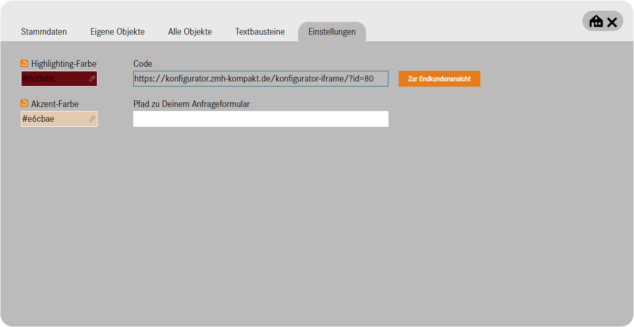Click the 'Code' label
Screen dimensions: 634x327
tap(143, 64)
